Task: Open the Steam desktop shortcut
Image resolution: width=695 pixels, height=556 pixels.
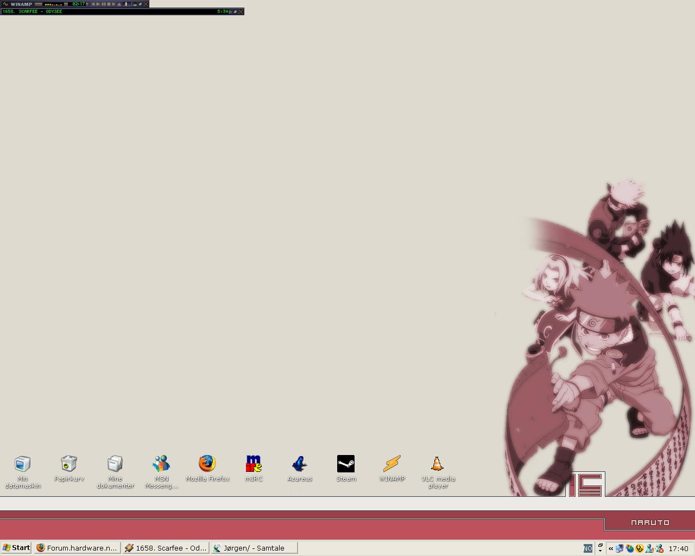Action: tap(346, 469)
